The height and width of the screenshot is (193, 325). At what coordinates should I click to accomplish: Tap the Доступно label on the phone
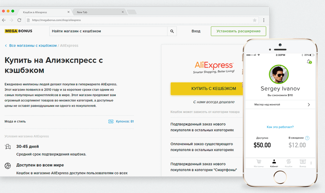262,138
